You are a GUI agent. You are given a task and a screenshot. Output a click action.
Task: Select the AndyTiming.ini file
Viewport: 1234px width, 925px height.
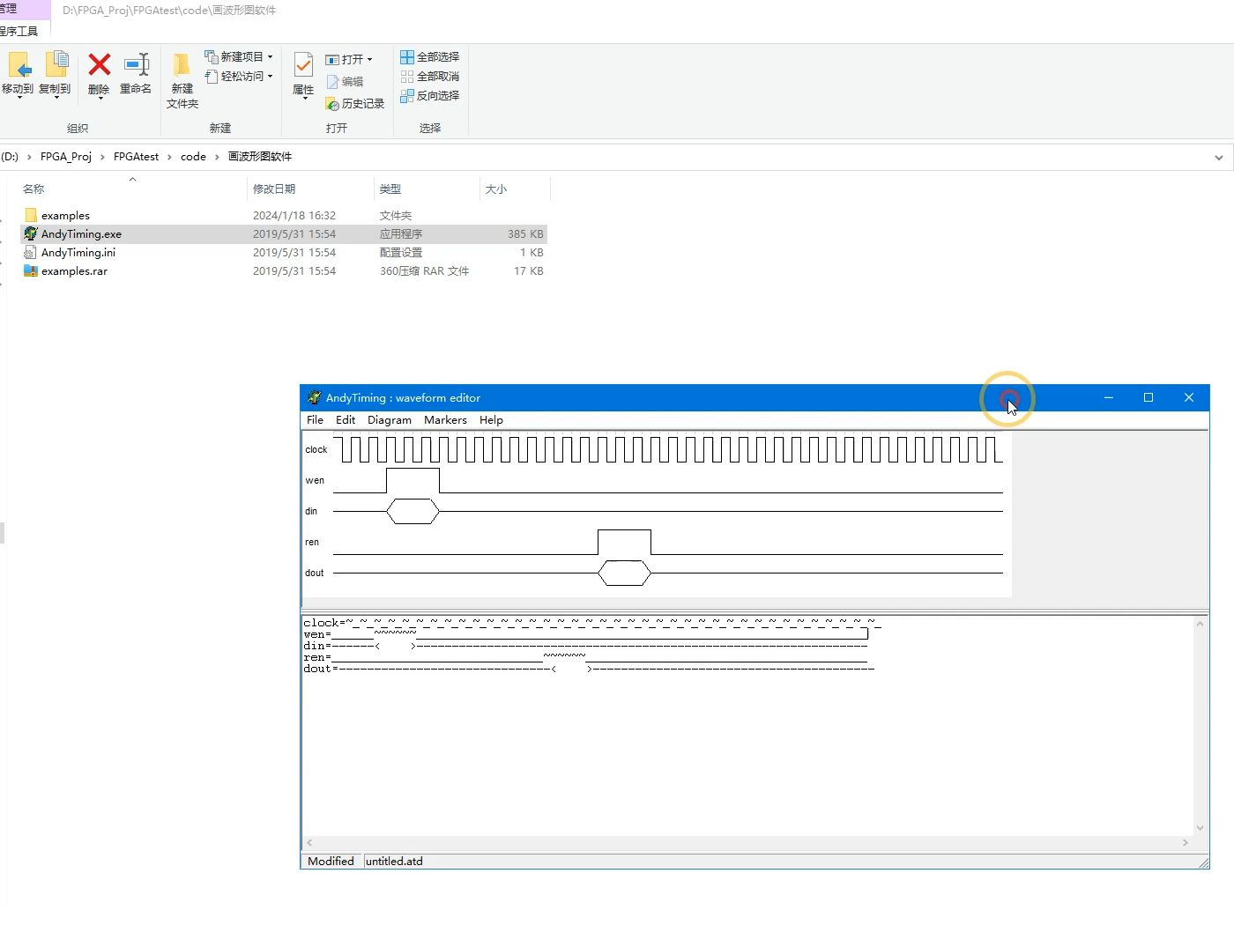click(x=284, y=253)
